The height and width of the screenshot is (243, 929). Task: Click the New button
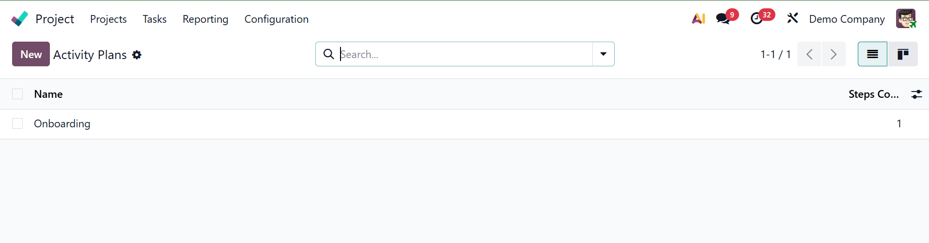tap(31, 54)
